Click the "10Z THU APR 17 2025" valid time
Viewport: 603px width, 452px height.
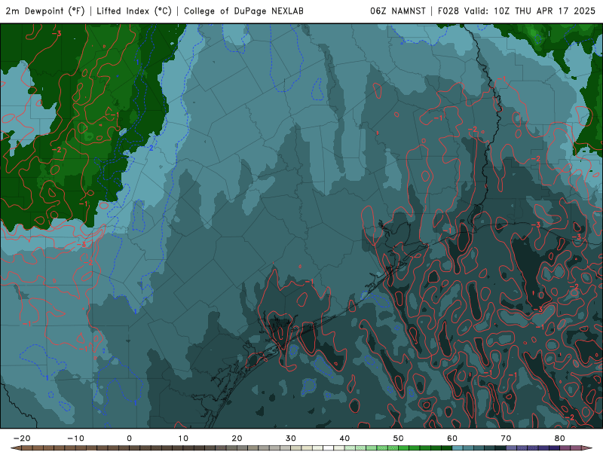pos(544,11)
